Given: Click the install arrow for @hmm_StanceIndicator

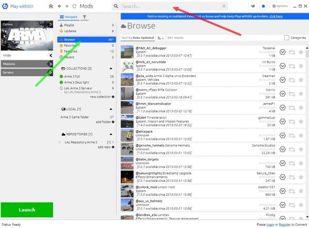Looking at the screenshot, I should pos(283,107).
